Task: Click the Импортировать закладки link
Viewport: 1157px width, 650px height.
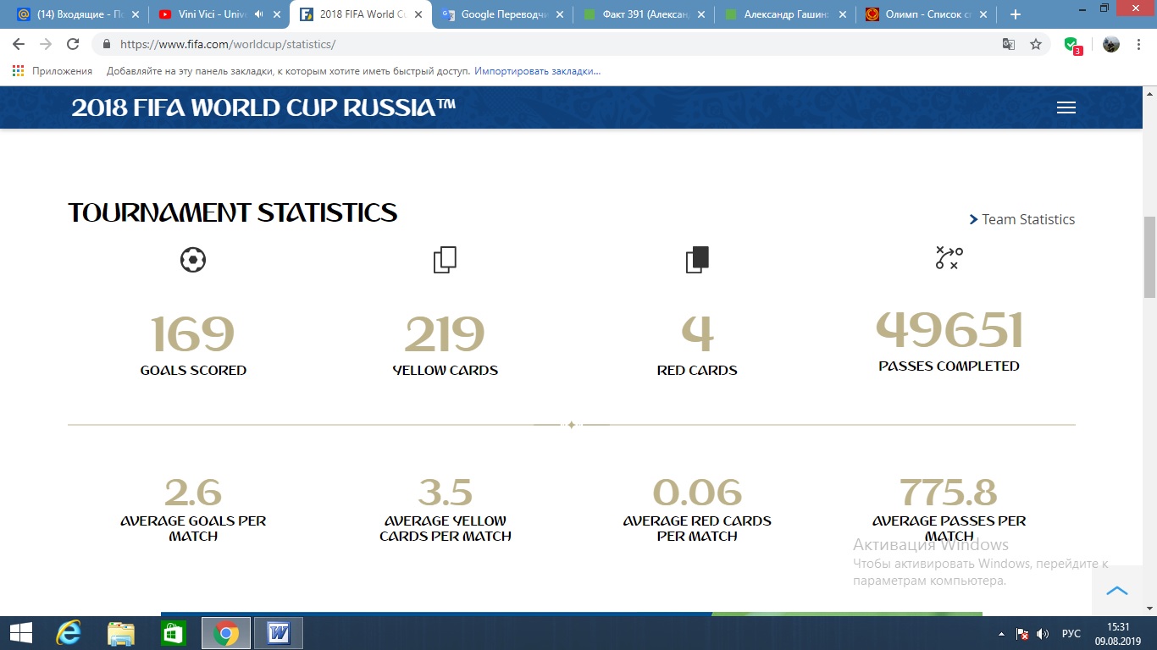Action: tap(537, 71)
